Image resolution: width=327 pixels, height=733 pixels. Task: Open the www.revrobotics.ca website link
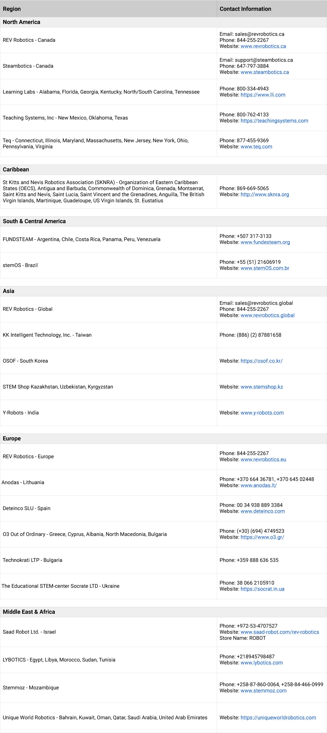click(x=263, y=46)
